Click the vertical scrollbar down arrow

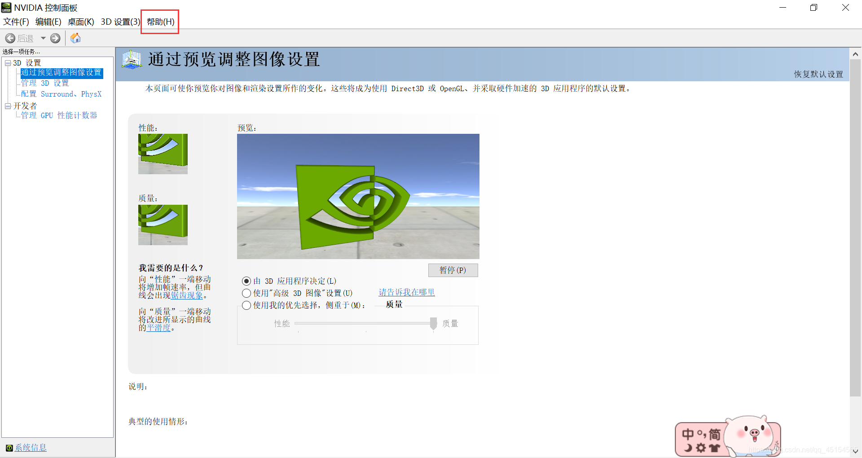click(855, 451)
